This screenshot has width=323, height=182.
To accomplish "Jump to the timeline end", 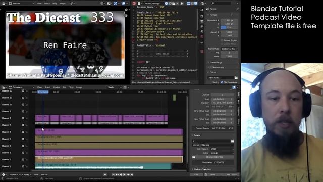I will click(132, 174).
